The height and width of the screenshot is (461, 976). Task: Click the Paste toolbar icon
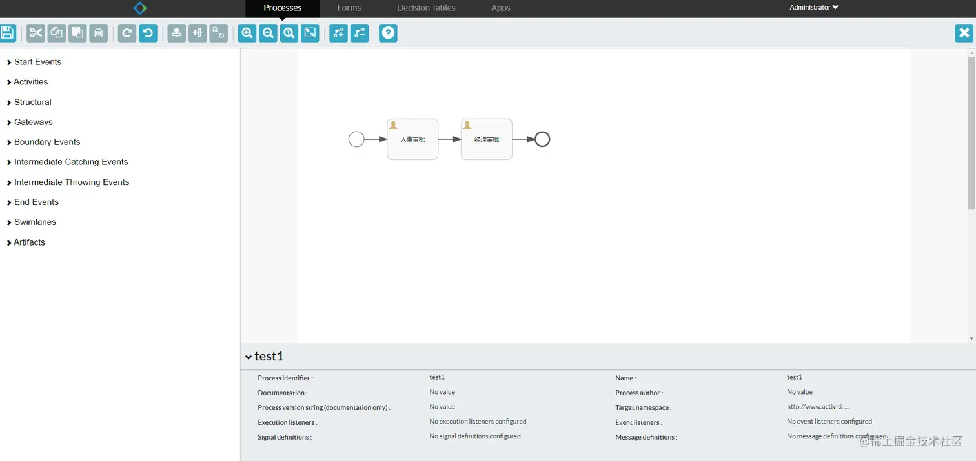tap(77, 33)
